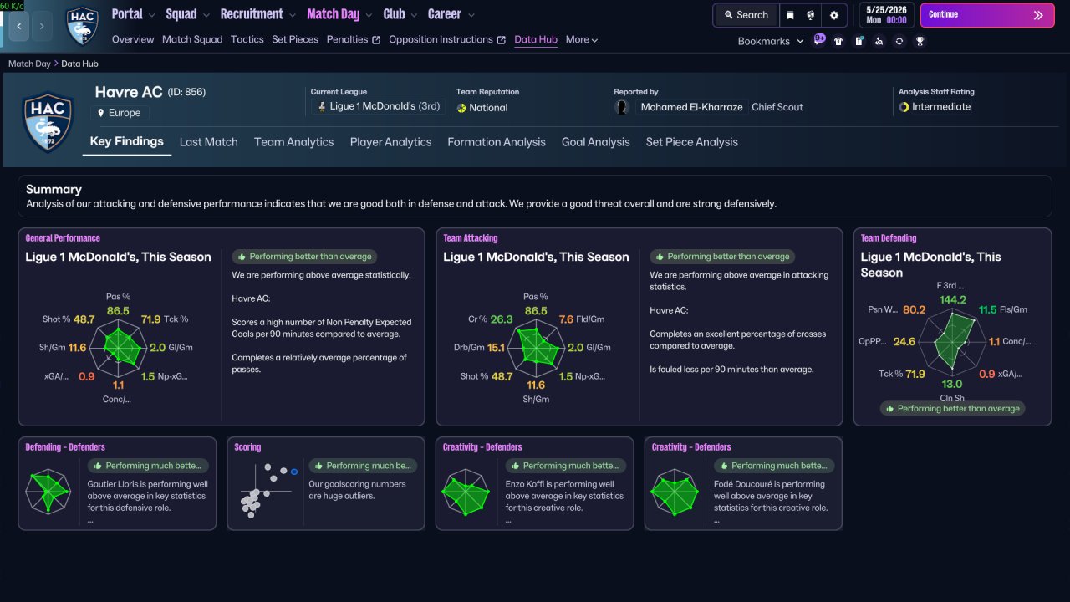The image size is (1070, 602).
Task: Click the Team Attacking panel heading
Action: pos(470,238)
